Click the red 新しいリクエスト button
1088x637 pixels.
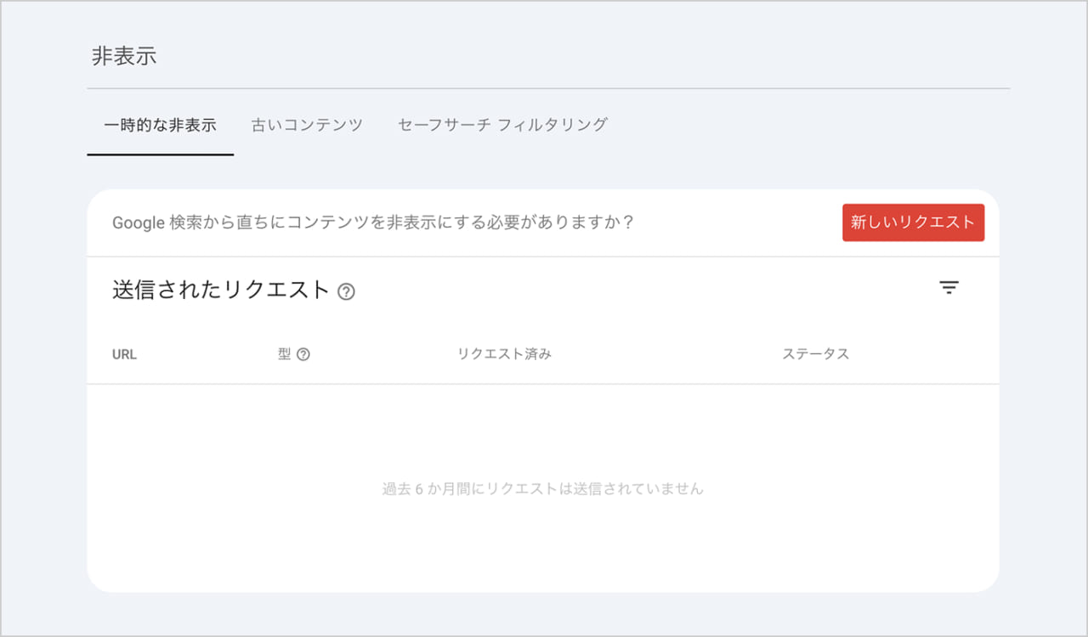click(x=913, y=223)
